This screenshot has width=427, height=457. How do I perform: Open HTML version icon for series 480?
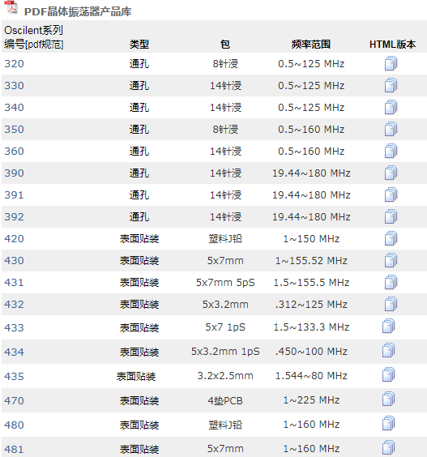(389, 423)
